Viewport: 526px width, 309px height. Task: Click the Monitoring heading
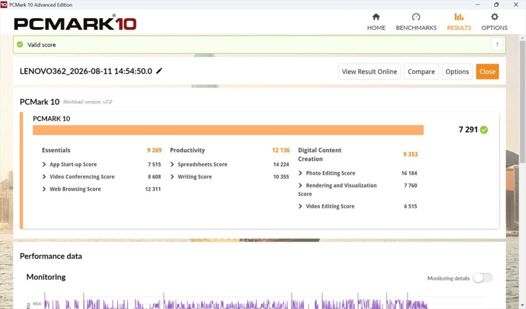click(x=46, y=277)
